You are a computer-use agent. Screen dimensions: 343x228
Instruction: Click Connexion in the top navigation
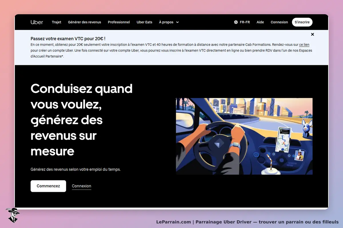point(279,22)
